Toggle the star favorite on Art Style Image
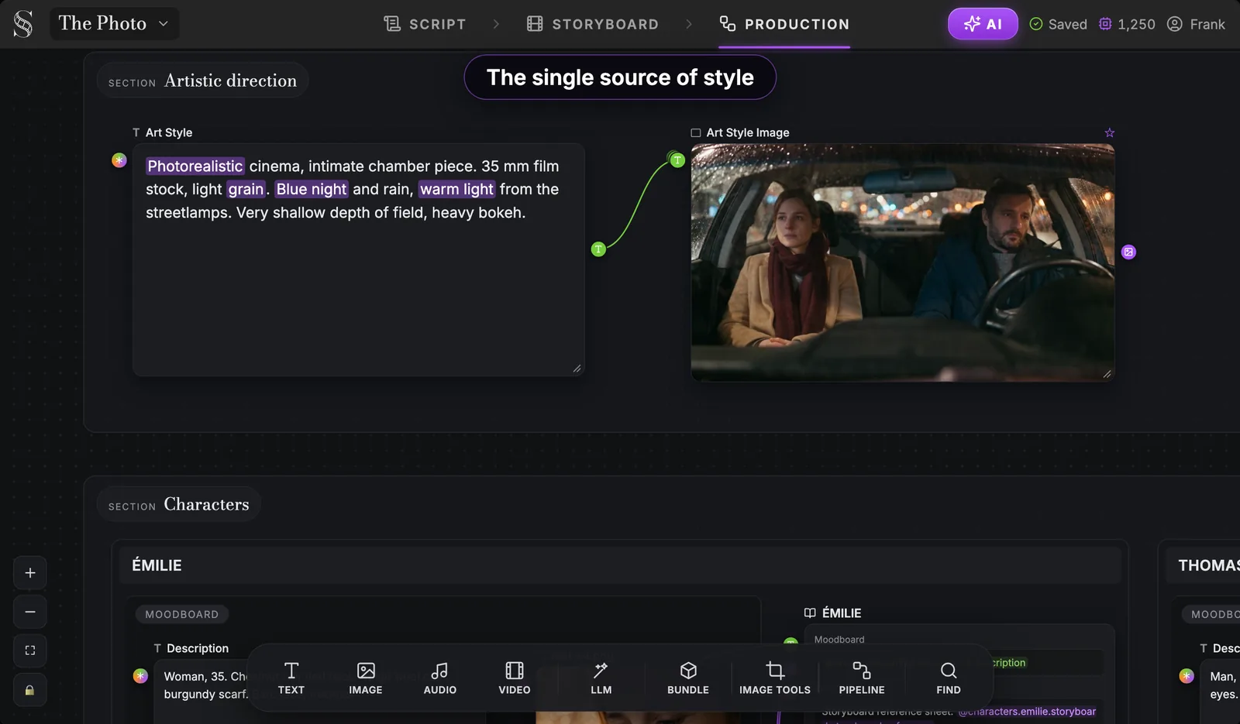The height and width of the screenshot is (724, 1240). (x=1110, y=132)
